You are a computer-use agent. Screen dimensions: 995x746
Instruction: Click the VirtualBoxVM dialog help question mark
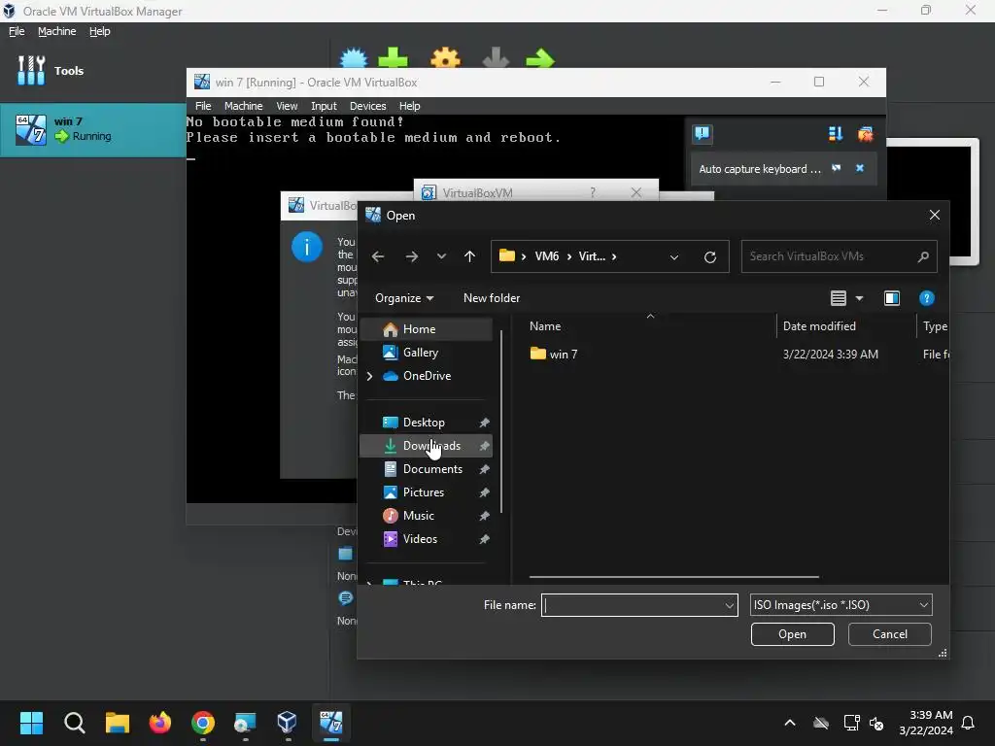(x=593, y=192)
